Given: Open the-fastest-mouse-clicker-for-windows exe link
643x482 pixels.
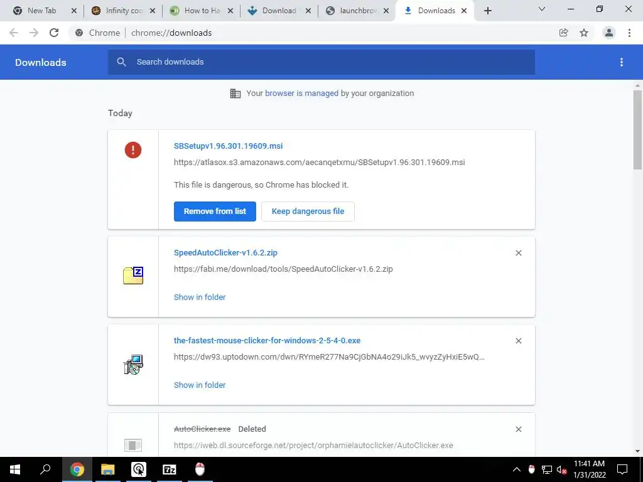Looking at the screenshot, I should tap(267, 341).
